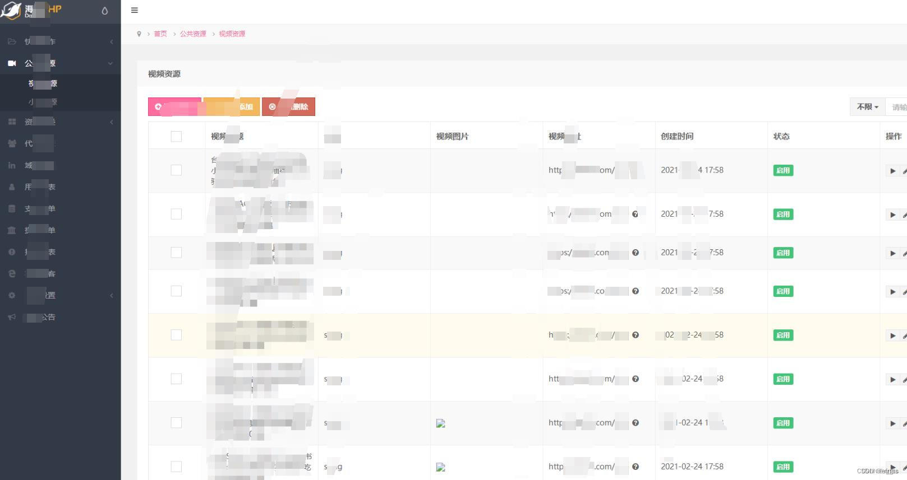
Task: Click the question mark icon in second row
Action: (635, 214)
